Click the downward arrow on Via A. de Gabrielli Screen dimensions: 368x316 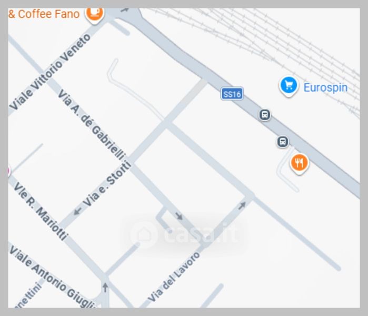tap(179, 216)
